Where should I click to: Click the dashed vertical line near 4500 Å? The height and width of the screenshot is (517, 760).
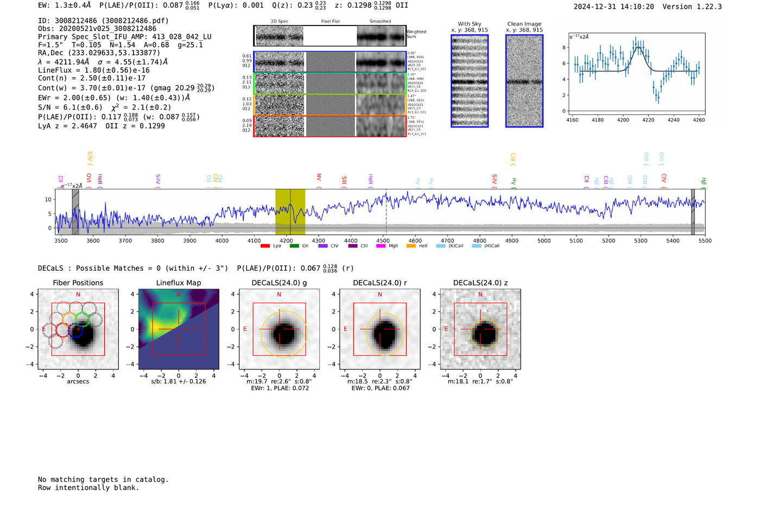point(386,212)
